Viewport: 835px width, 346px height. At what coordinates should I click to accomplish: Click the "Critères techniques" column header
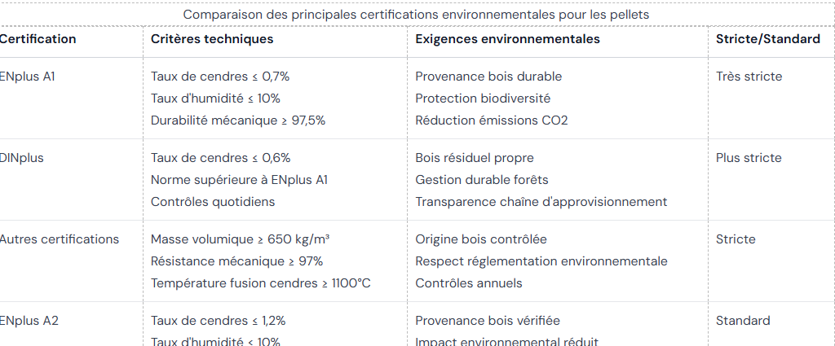[x=212, y=39]
